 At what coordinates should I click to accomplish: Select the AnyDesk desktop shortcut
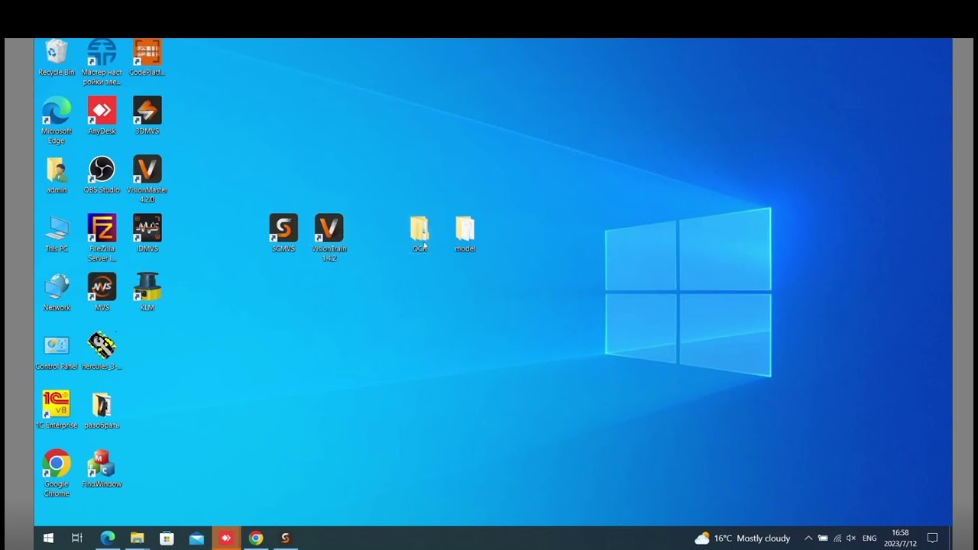coord(102,115)
